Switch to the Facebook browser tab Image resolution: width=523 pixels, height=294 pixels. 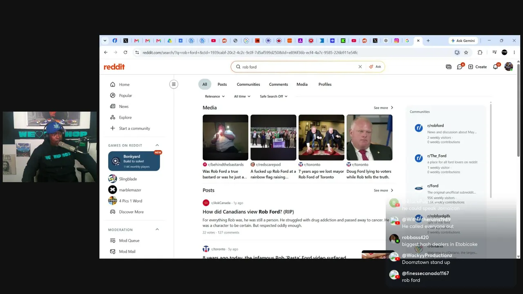tap(115, 41)
